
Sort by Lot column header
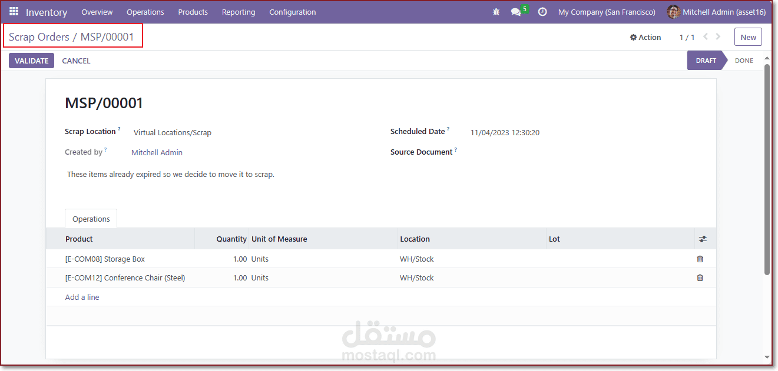point(554,239)
